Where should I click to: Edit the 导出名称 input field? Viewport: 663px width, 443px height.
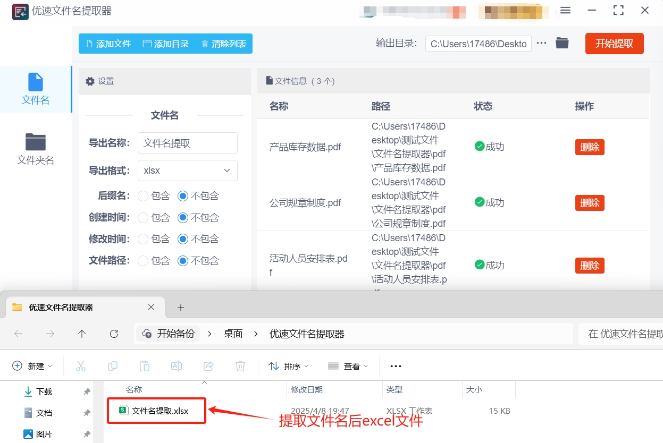point(188,143)
